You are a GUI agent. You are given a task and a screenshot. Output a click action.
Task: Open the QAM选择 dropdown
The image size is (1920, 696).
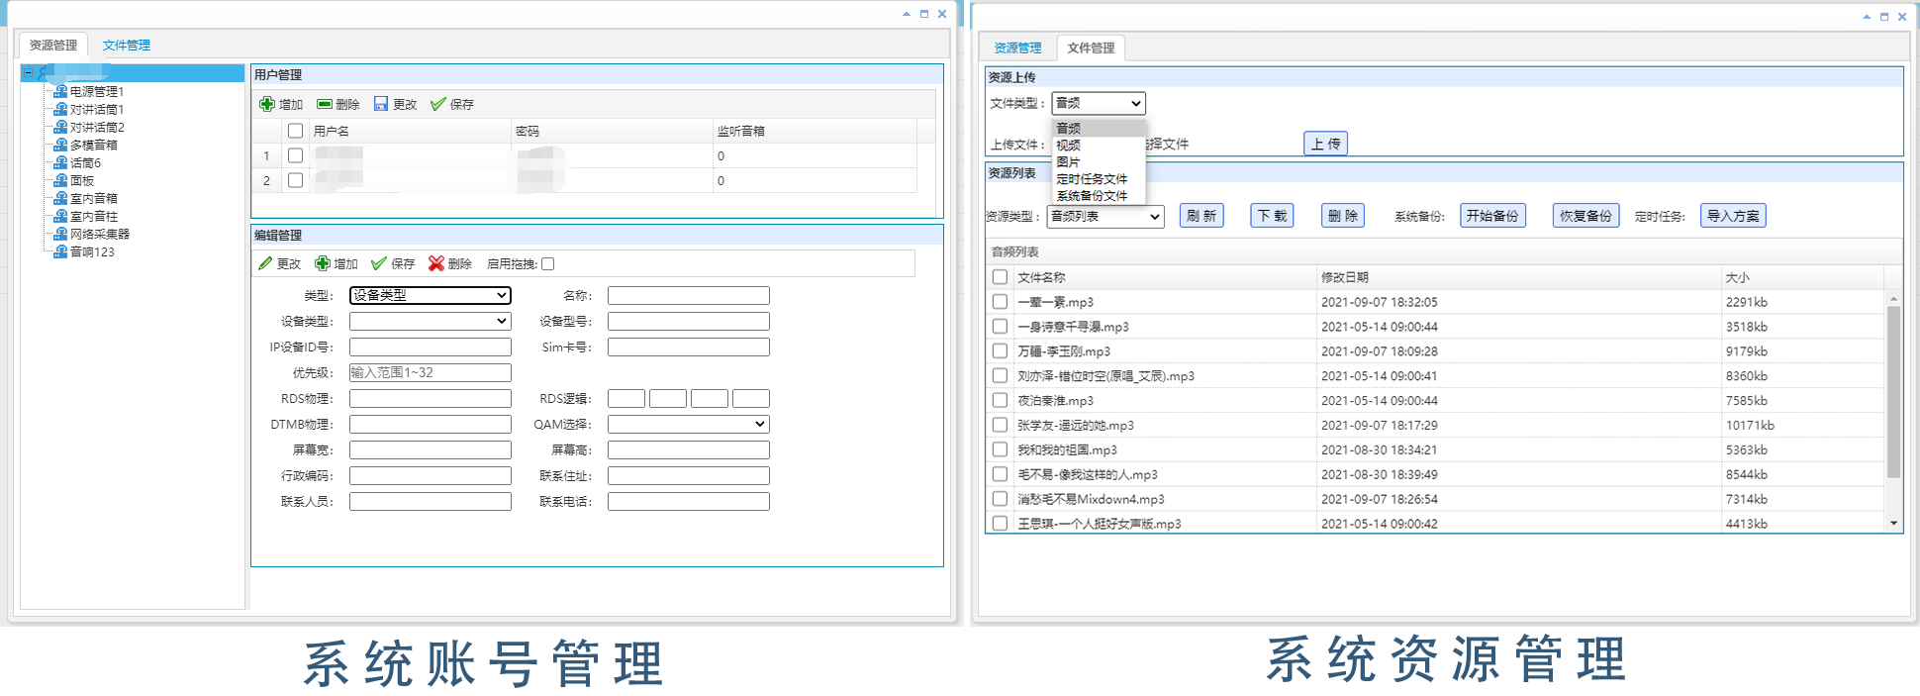[x=689, y=424]
